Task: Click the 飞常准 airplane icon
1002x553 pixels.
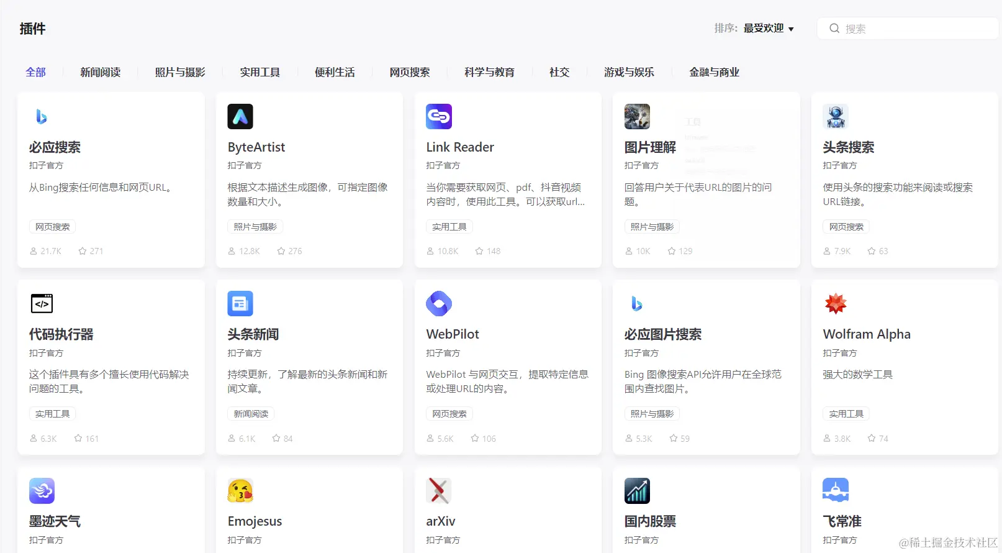Action: [836, 491]
